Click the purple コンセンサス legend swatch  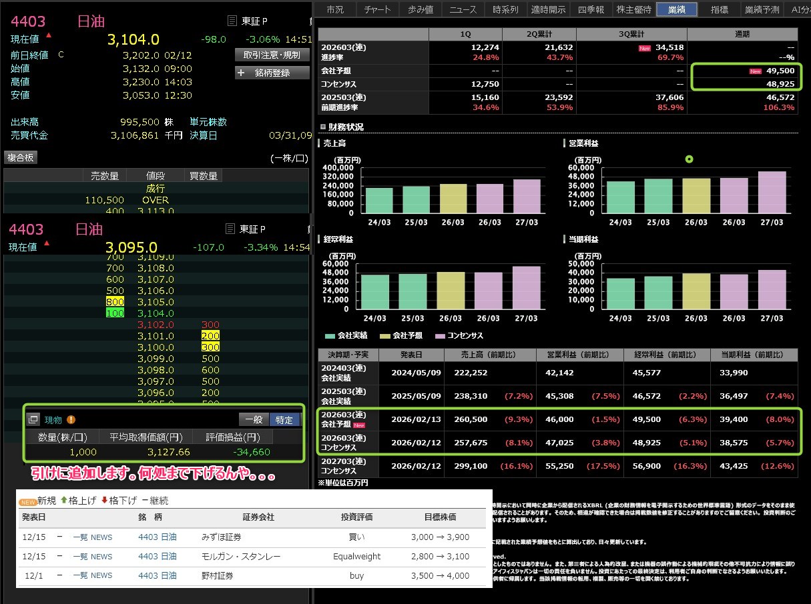439,336
